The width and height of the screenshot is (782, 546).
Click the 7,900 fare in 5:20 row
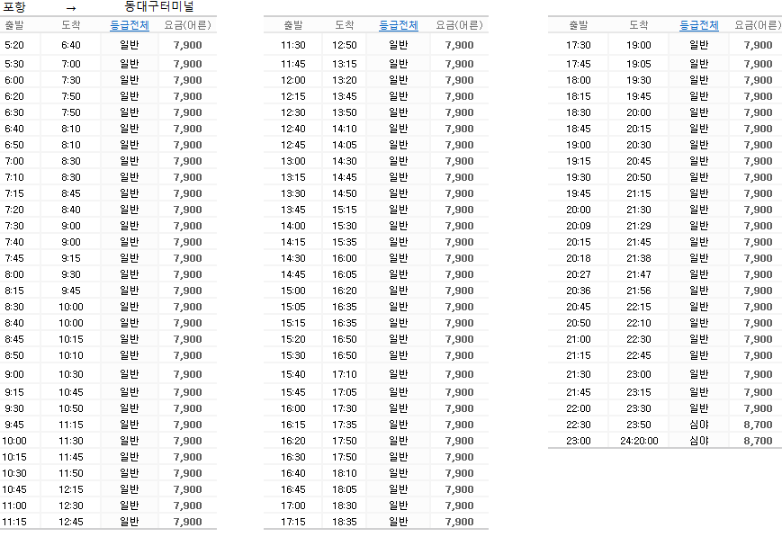coord(187,45)
